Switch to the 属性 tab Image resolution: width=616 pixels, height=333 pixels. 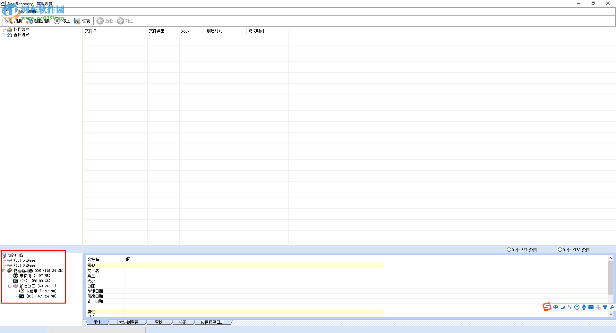(x=97, y=322)
